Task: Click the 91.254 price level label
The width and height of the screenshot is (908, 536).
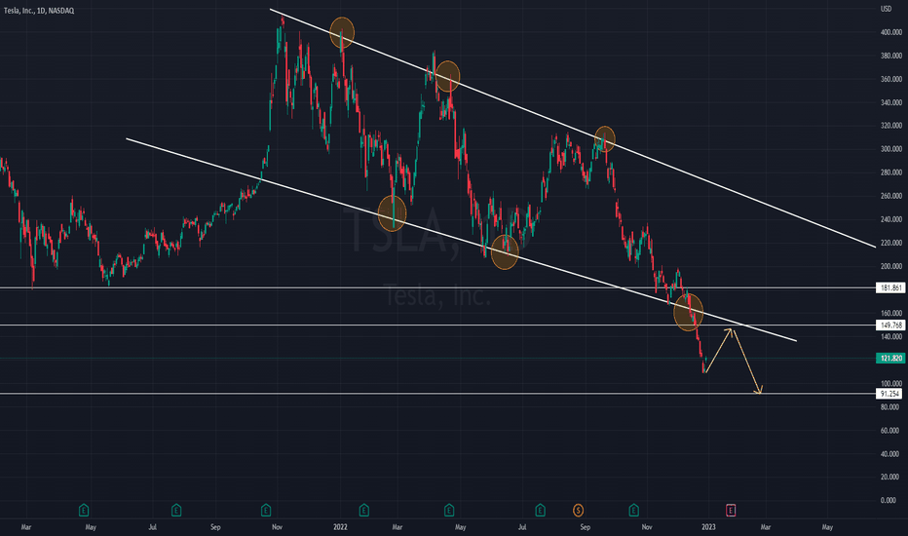Action: 889,394
